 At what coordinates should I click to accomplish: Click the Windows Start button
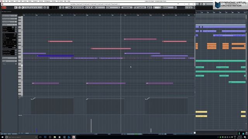[x=2, y=137]
